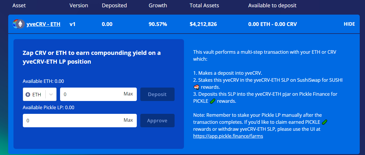Open the app.pickle.finance/farms link
The height and width of the screenshot is (155, 365).
[228, 136]
